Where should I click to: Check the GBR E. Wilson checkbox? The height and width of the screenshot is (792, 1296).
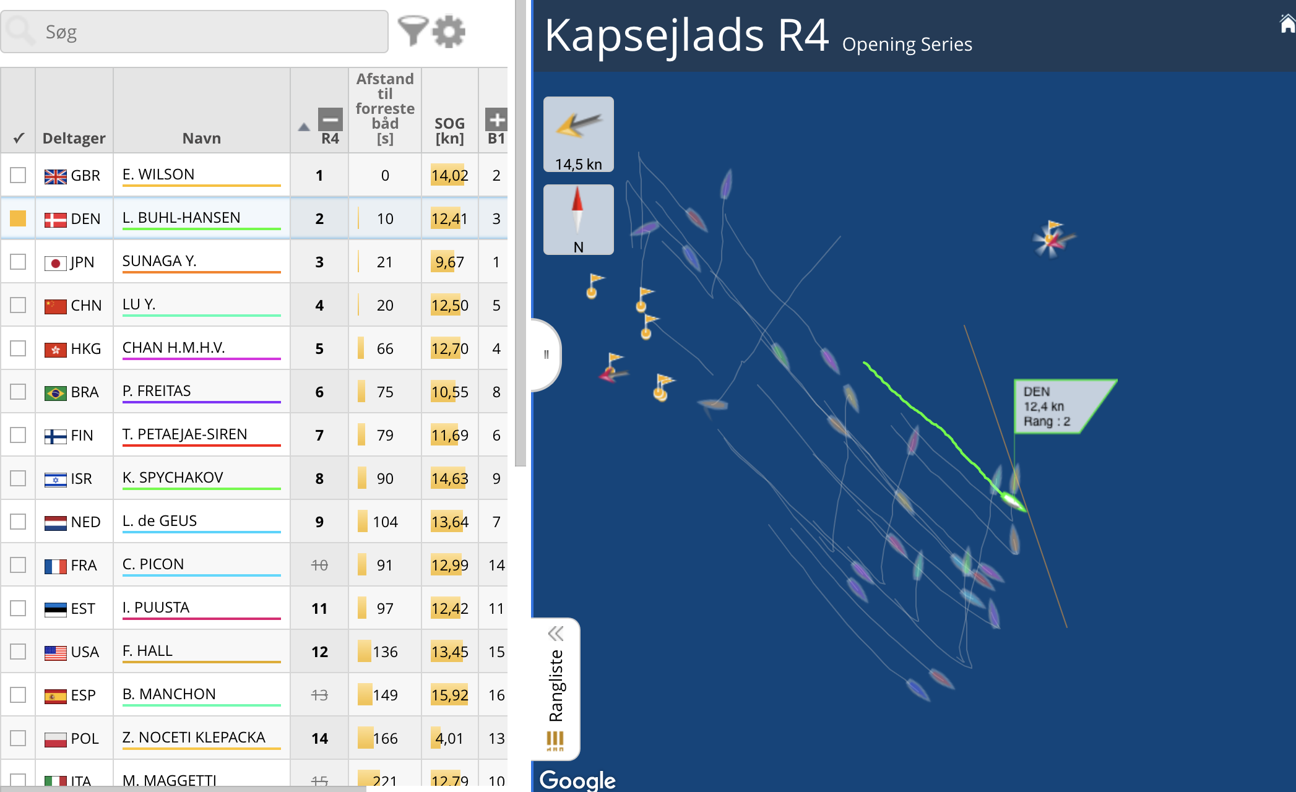[18, 175]
